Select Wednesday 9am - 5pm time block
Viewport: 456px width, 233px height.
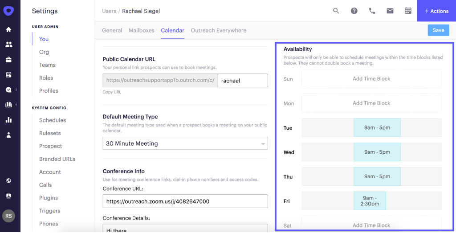pos(377,152)
